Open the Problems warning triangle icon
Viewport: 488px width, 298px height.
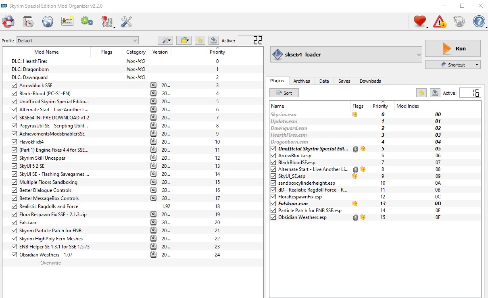point(440,21)
